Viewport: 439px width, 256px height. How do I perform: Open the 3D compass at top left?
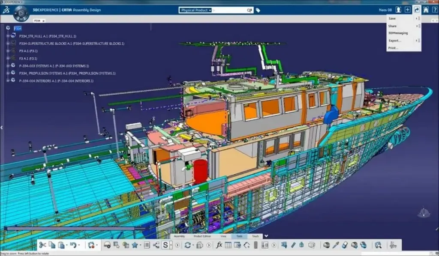pos(21,14)
